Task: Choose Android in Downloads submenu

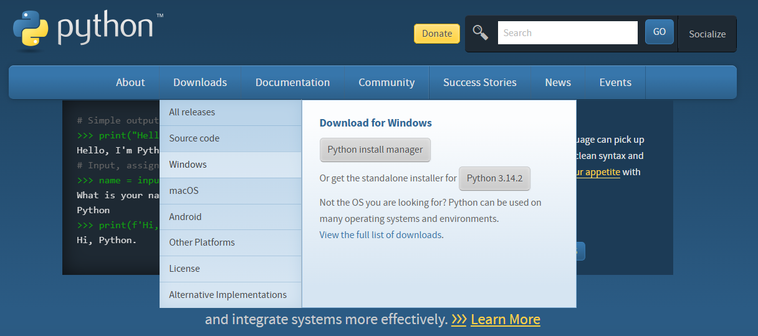Action: click(x=231, y=217)
